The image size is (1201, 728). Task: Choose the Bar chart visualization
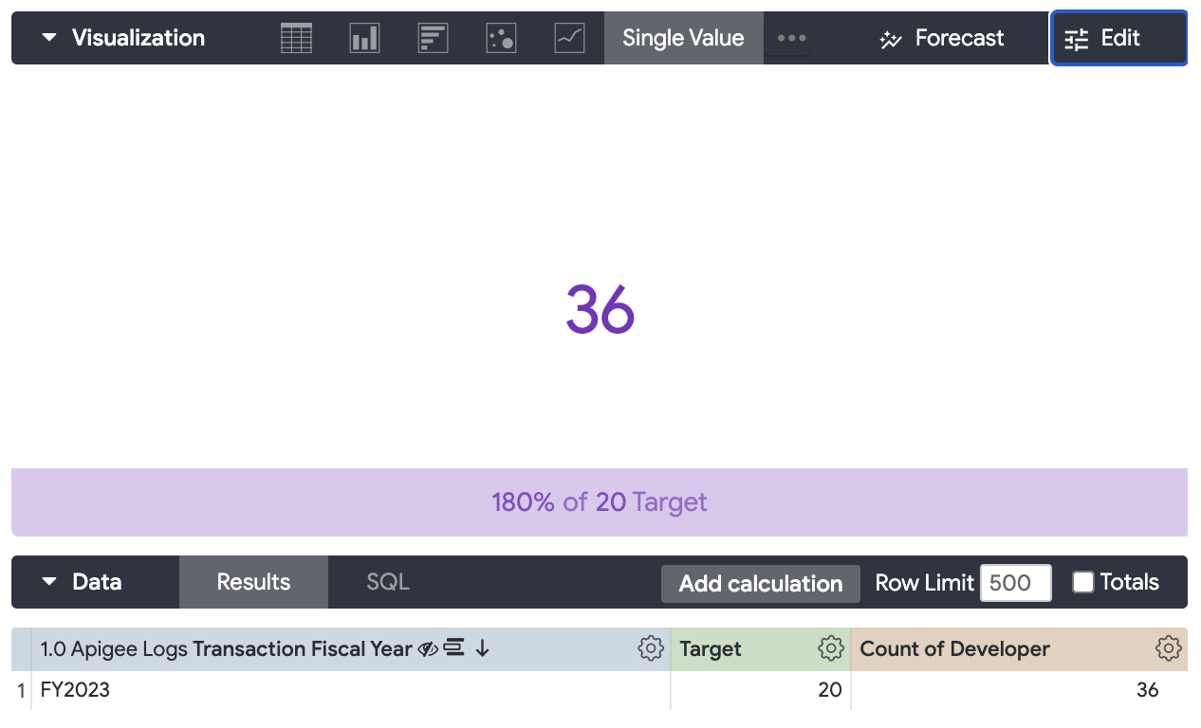pos(433,37)
